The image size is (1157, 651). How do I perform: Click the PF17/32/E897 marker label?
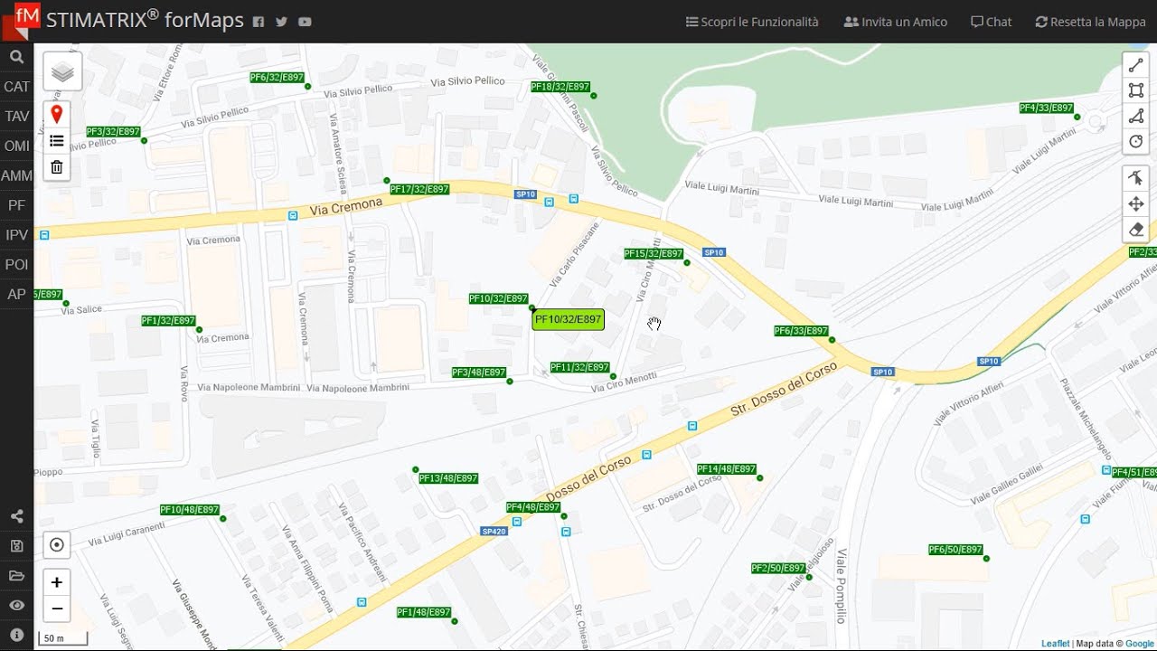419,189
